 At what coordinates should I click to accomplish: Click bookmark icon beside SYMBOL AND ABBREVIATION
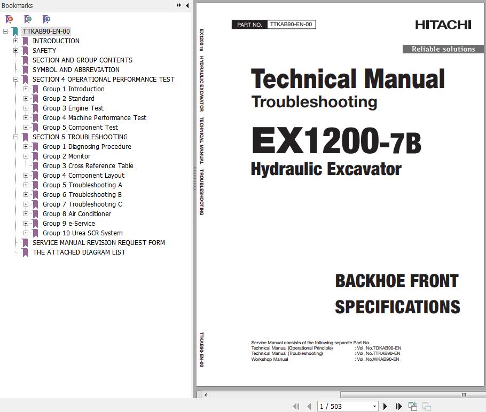[x=25, y=70]
